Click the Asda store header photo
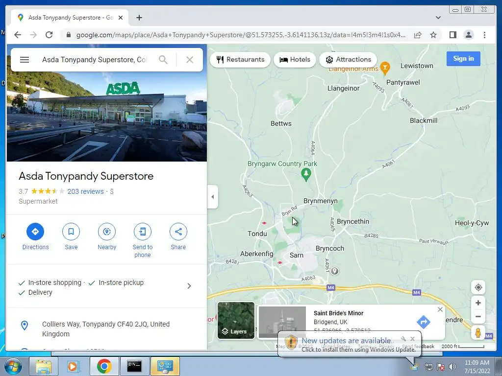 point(106,117)
